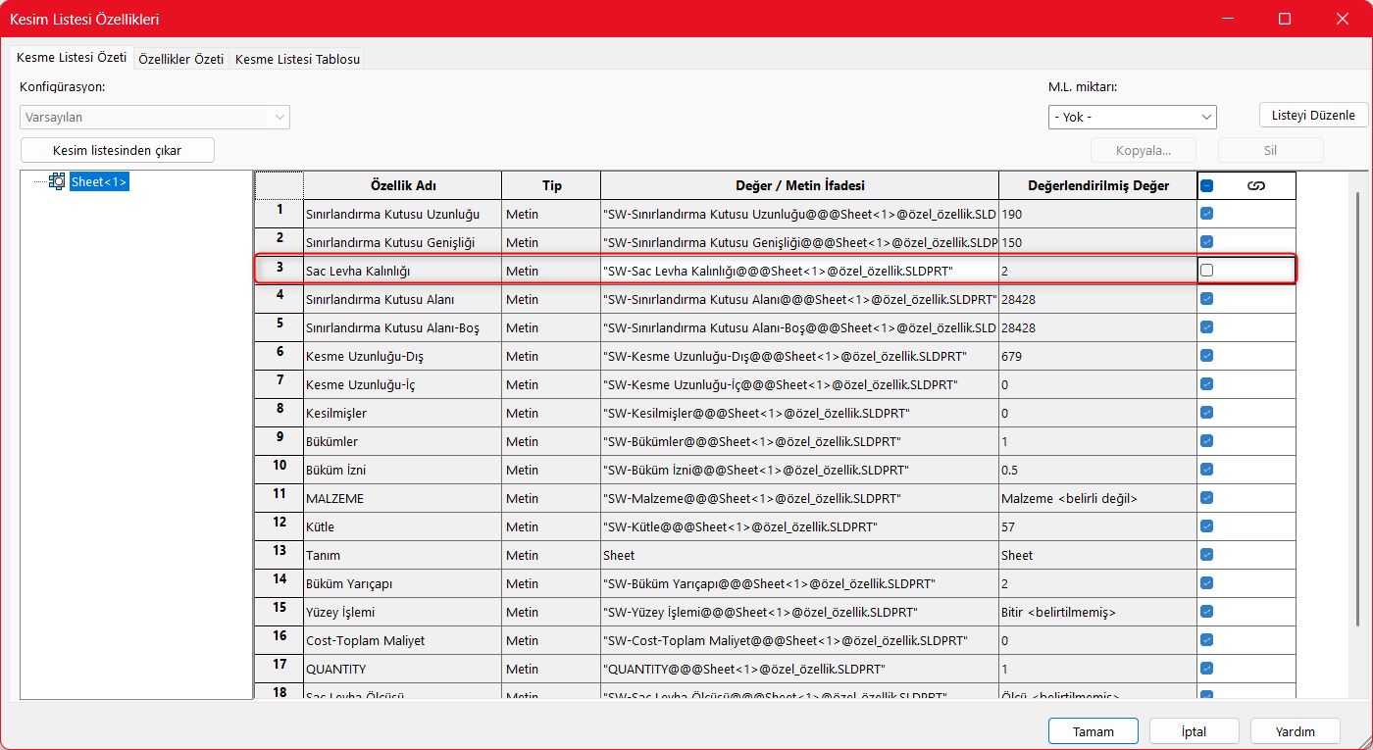
Task: Open the Konfigürasyon Varsayılan dropdown
Action: 155,117
